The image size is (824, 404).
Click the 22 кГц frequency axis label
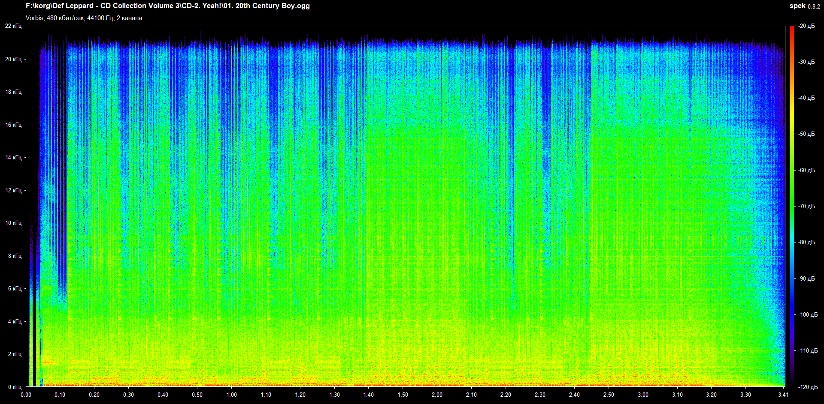click(x=13, y=26)
